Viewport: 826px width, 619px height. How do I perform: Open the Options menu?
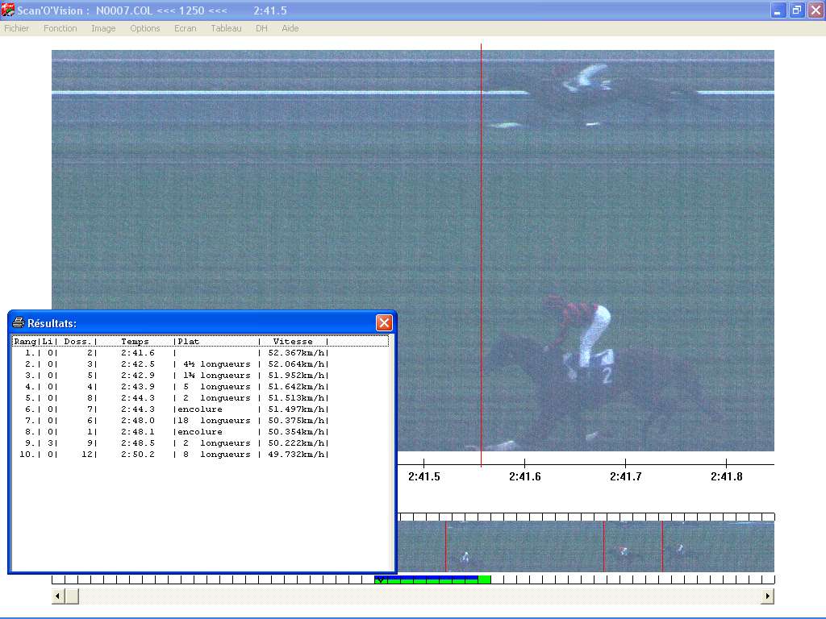coord(145,28)
